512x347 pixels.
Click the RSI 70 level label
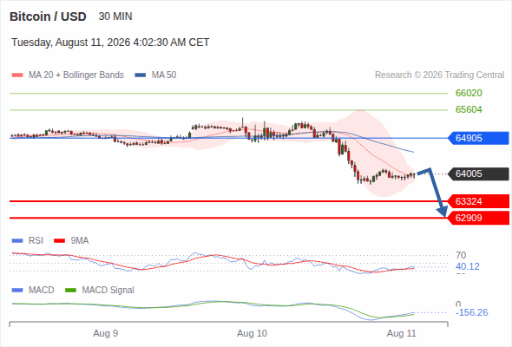[x=461, y=255]
